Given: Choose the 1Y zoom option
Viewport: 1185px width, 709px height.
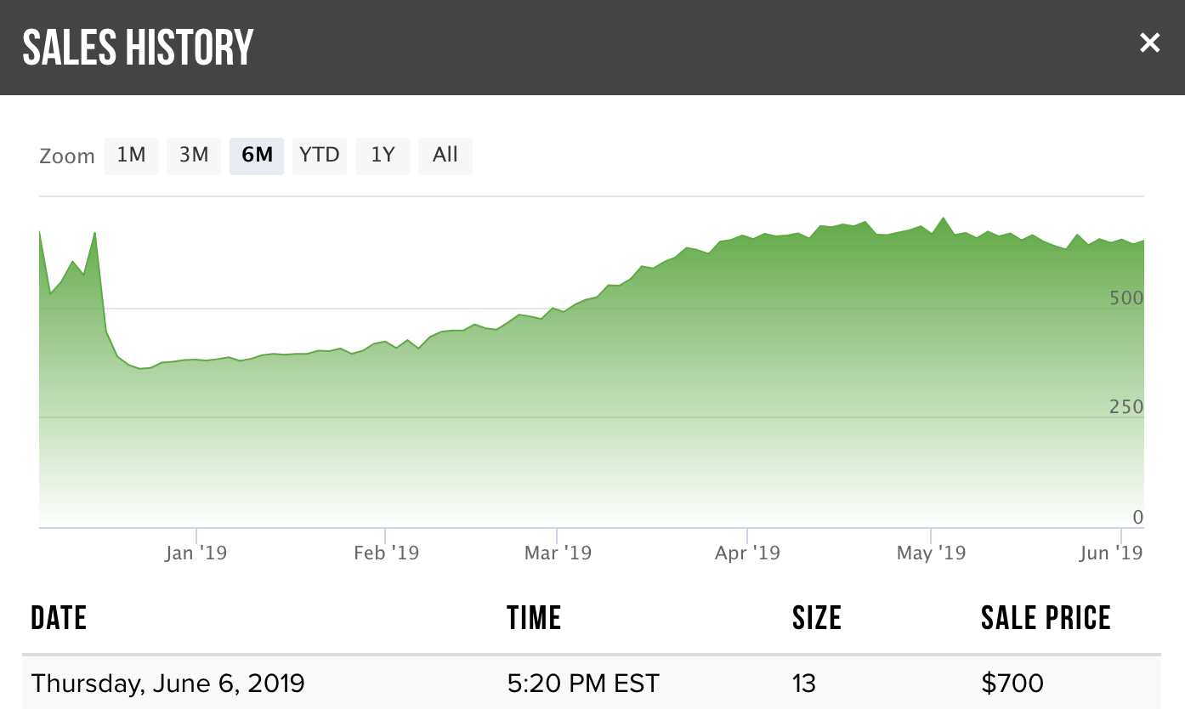Looking at the screenshot, I should coord(383,156).
